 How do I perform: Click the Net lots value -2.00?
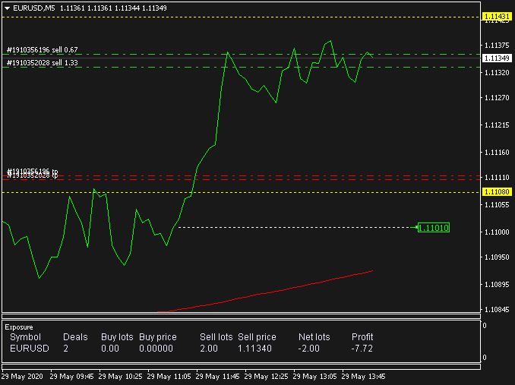point(308,349)
